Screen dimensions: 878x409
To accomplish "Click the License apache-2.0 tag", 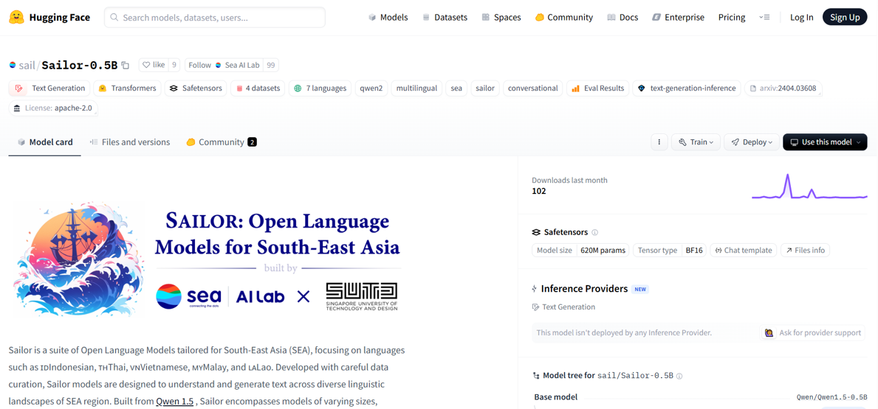I will click(52, 108).
